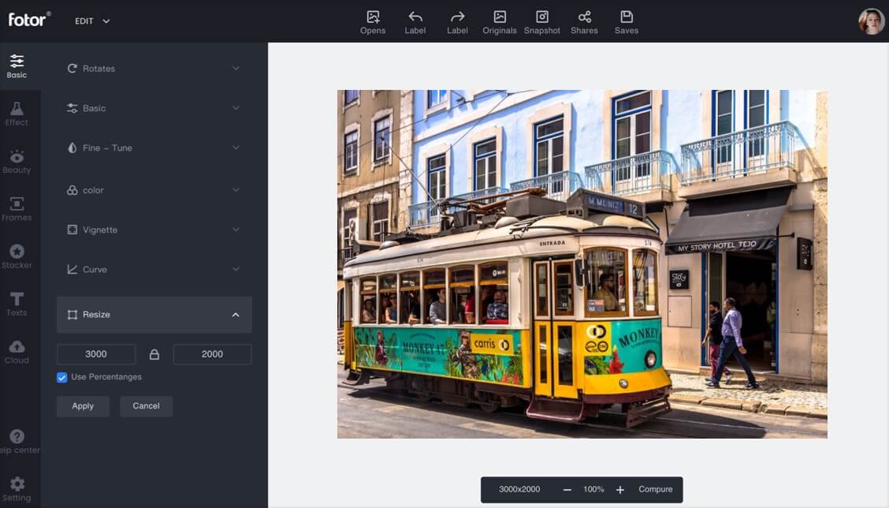Click the Vignette icon
The height and width of the screenshot is (508, 889).
(x=72, y=230)
